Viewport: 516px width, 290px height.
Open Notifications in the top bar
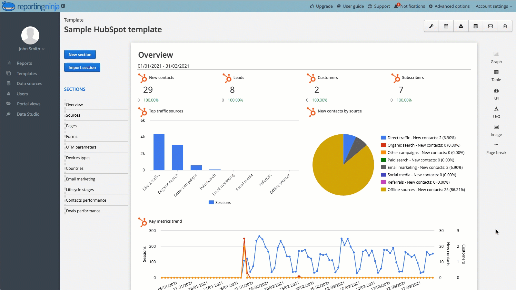409,6
